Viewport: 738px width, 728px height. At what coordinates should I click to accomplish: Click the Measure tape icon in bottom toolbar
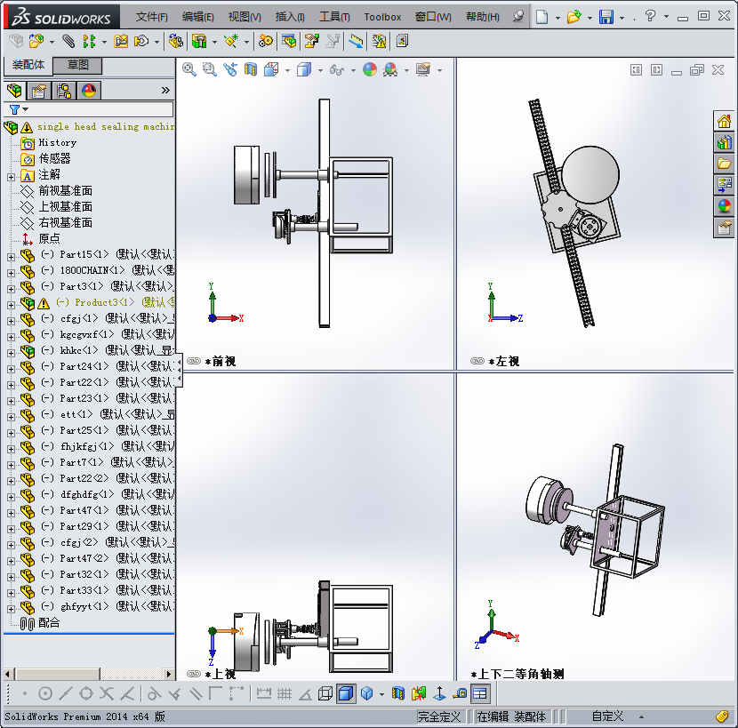460,693
